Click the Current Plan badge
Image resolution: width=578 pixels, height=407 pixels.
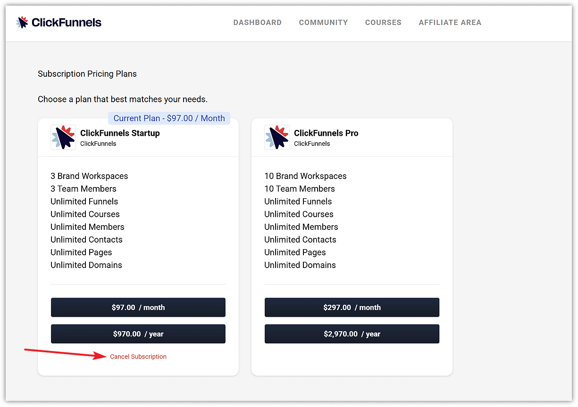point(168,118)
